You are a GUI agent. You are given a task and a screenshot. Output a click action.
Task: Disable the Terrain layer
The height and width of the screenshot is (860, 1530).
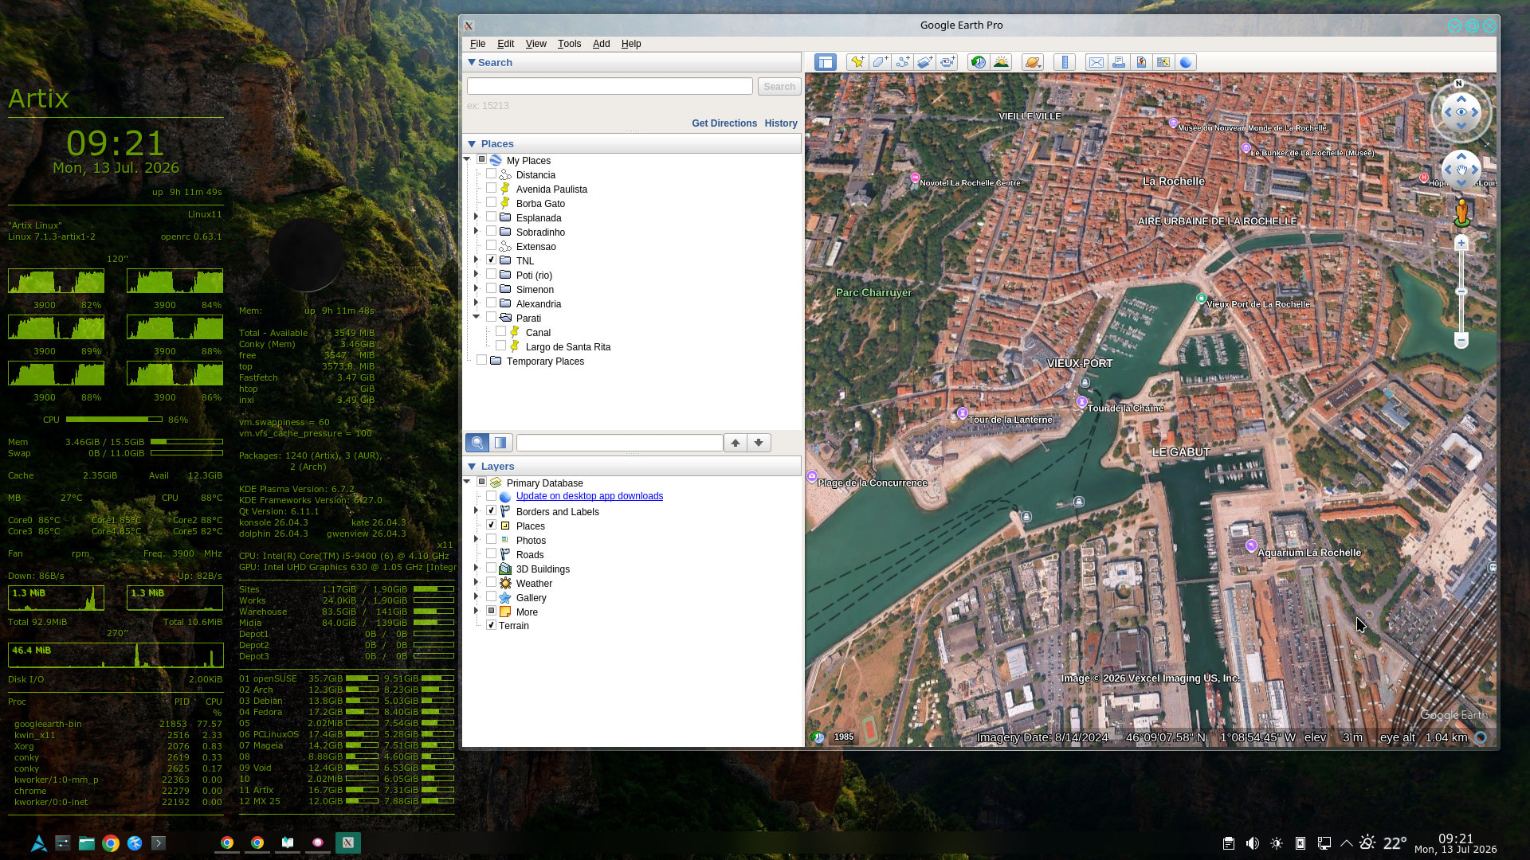click(x=491, y=625)
